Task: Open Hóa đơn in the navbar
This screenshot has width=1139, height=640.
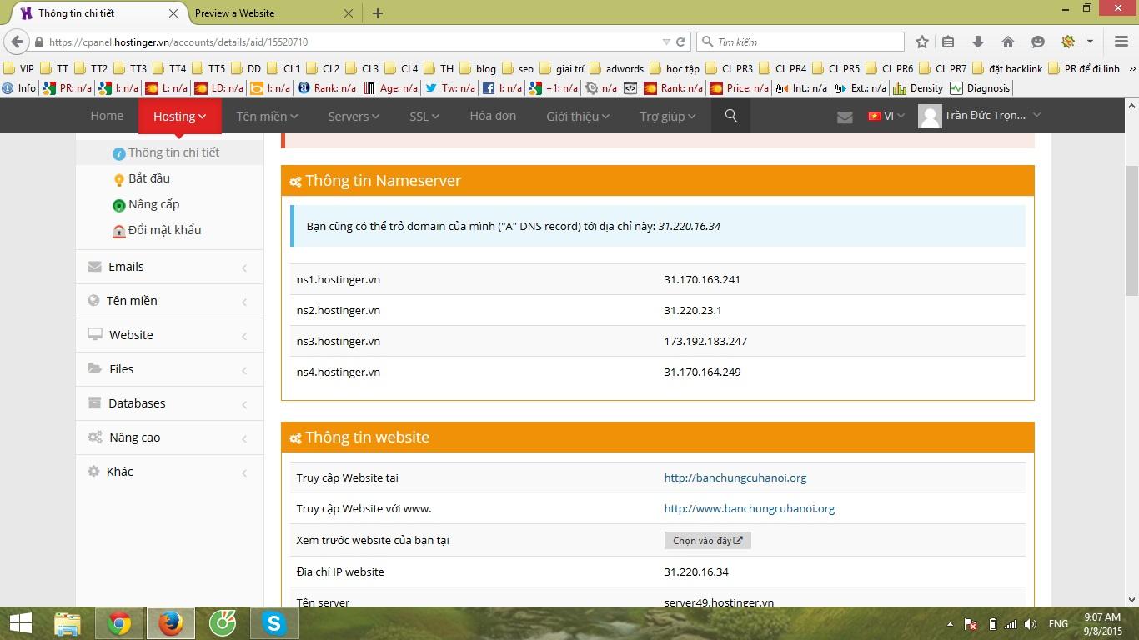Action: click(493, 116)
